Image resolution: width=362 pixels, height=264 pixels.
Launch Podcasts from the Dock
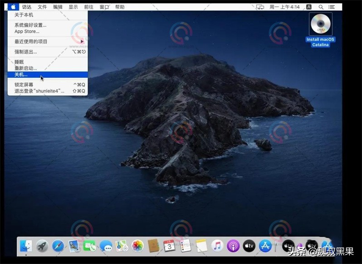click(233, 246)
